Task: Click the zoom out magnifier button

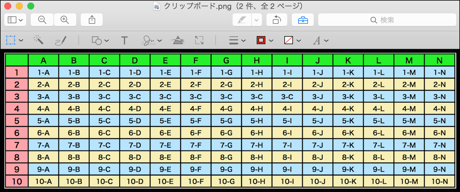Action: (42, 20)
